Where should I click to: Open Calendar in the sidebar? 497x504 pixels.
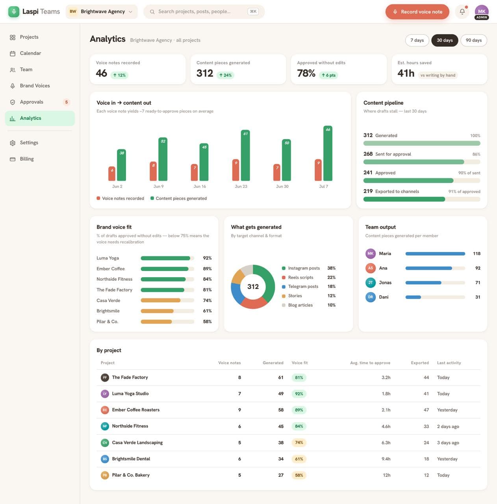(x=40, y=53)
